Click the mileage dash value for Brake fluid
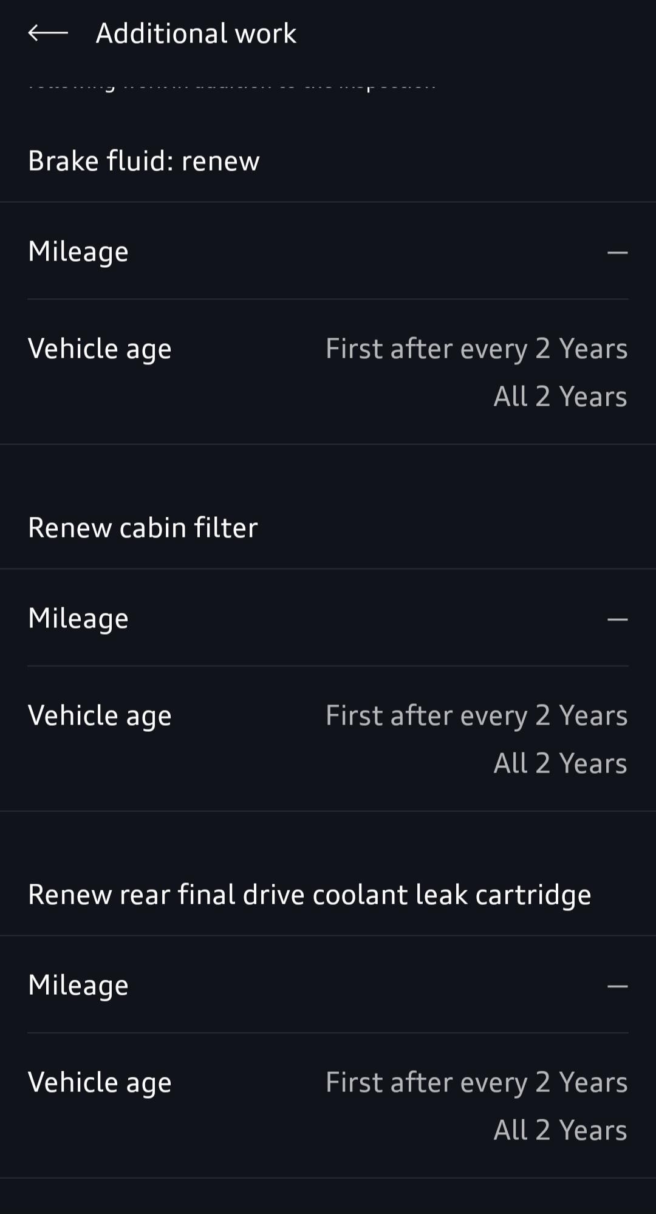 (x=618, y=252)
